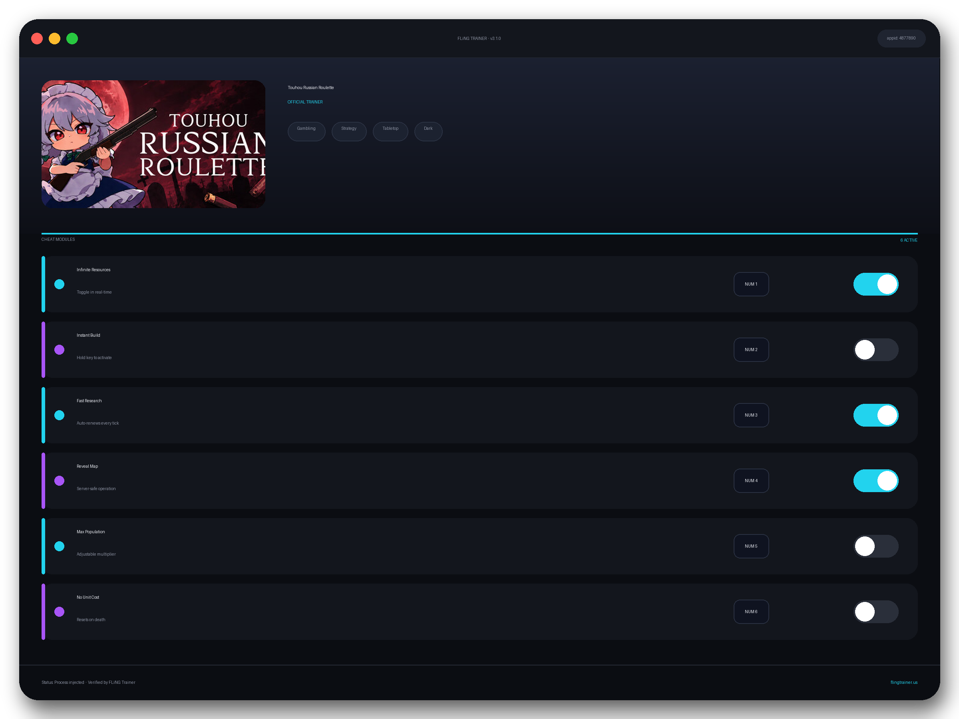Click the 'Adjustable multiplier' description
The image size is (959, 719).
[96, 554]
